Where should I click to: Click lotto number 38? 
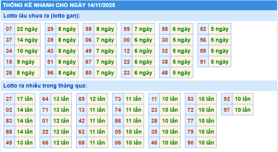pyautogui.click(x=165, y=62)
